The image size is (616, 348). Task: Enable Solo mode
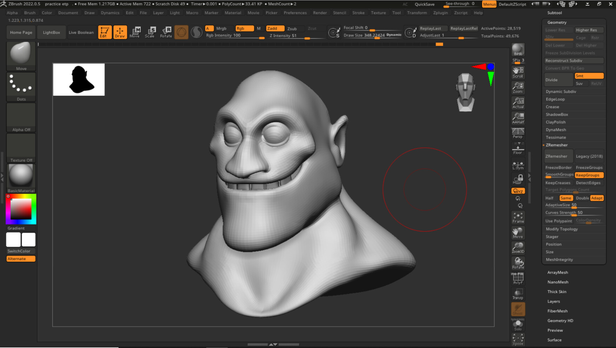point(518,325)
